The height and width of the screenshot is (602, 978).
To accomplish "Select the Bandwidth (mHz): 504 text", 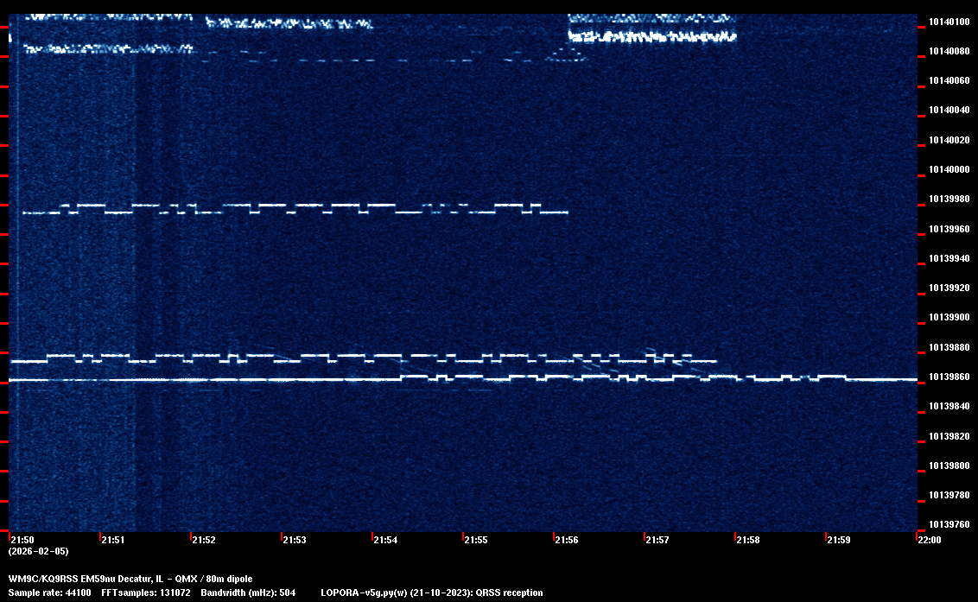I will [x=248, y=592].
